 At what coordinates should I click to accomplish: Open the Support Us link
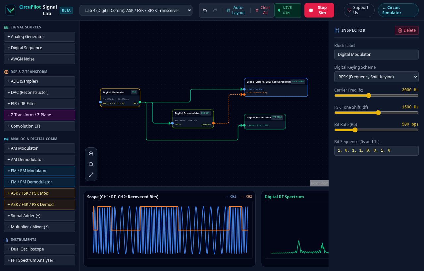tap(359, 10)
